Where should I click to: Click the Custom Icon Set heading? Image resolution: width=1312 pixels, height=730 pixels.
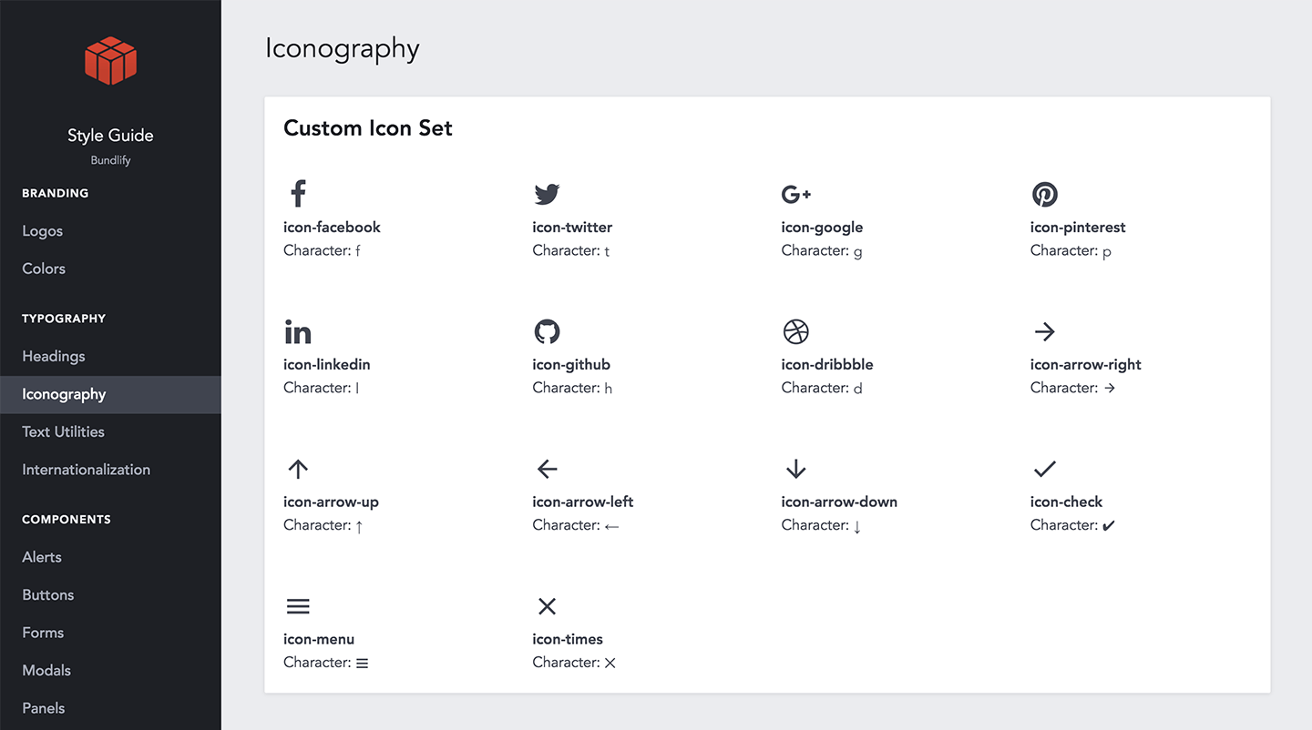367,128
